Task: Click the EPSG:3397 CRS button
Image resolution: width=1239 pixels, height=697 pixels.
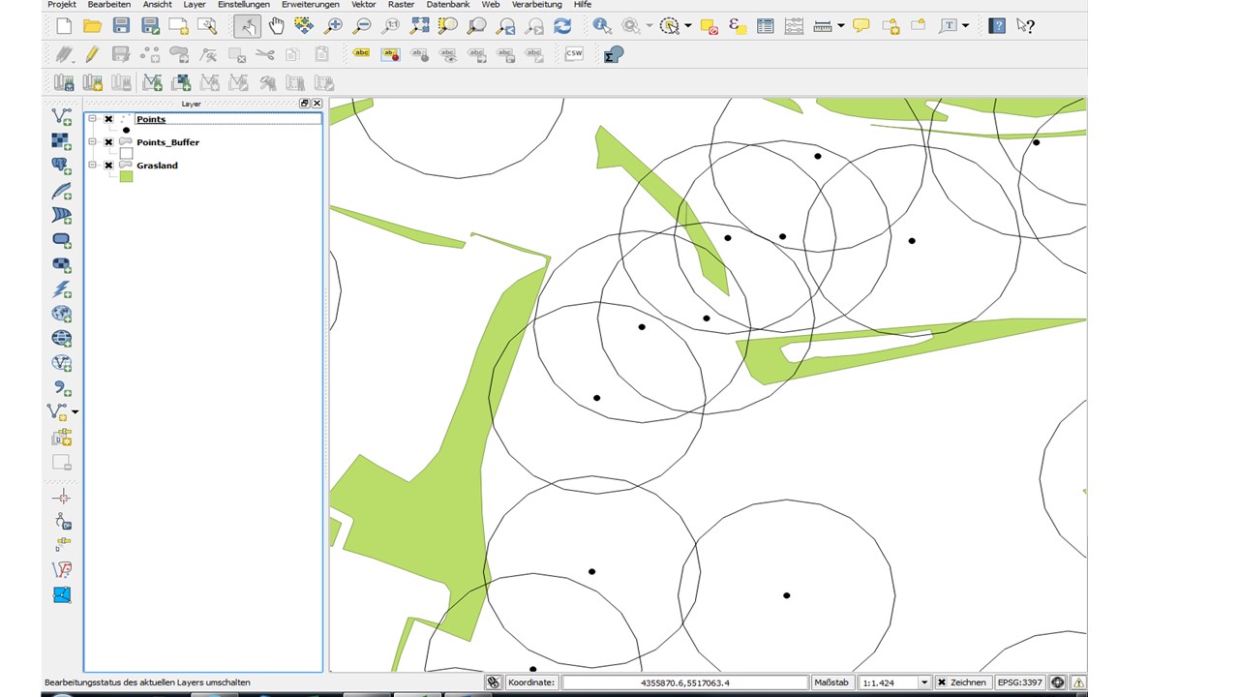Action: pyautogui.click(x=1022, y=682)
